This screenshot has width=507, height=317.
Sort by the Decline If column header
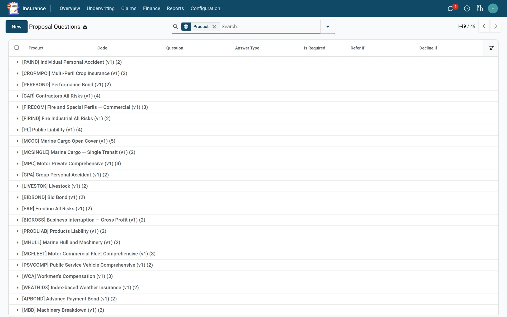[428, 48]
